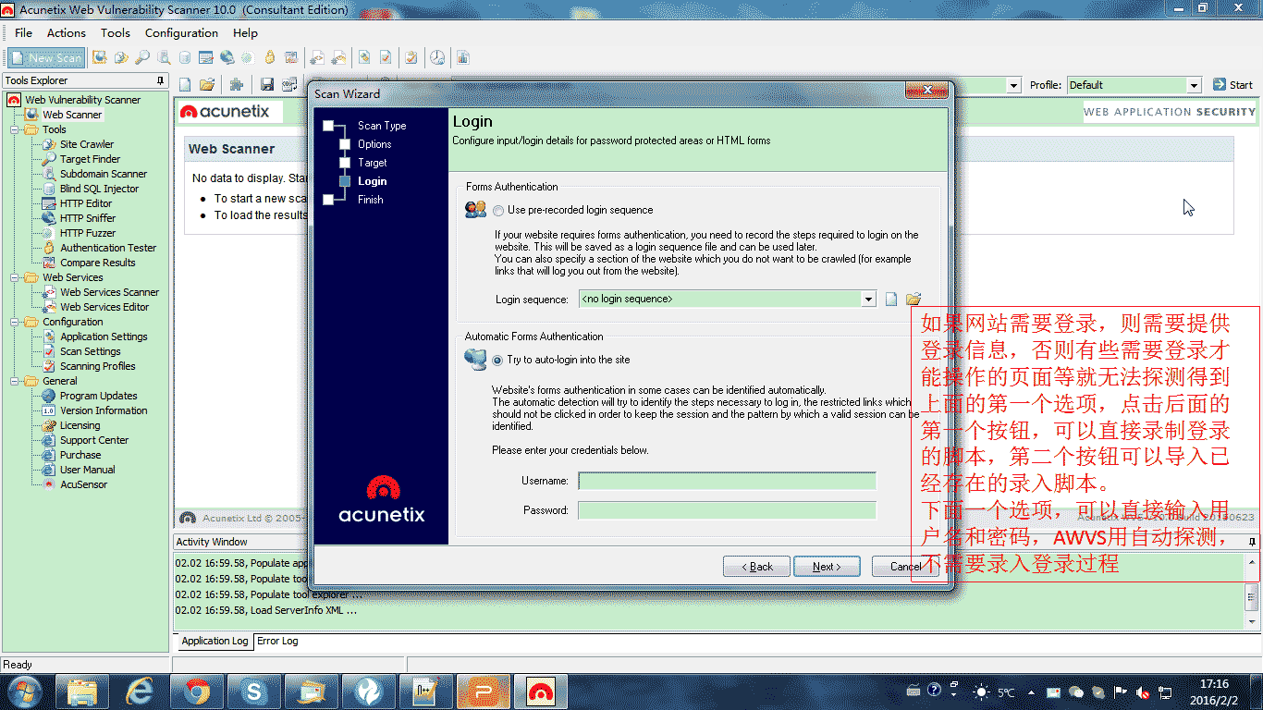The height and width of the screenshot is (710, 1263).
Task: Pin the Tools Explorer panel
Action: [161, 80]
